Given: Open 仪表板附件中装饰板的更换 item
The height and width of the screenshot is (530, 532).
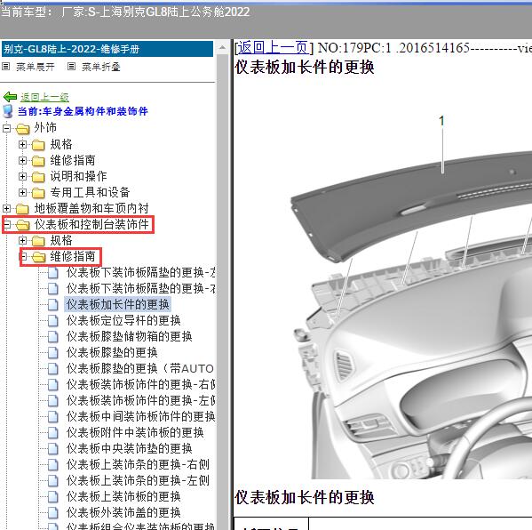Looking at the screenshot, I should [x=135, y=432].
